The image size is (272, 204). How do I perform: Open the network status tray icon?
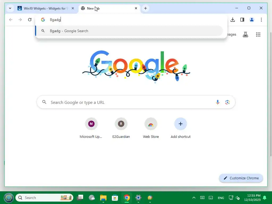pos(231,198)
